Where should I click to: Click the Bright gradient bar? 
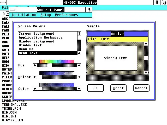pos(57,73)
